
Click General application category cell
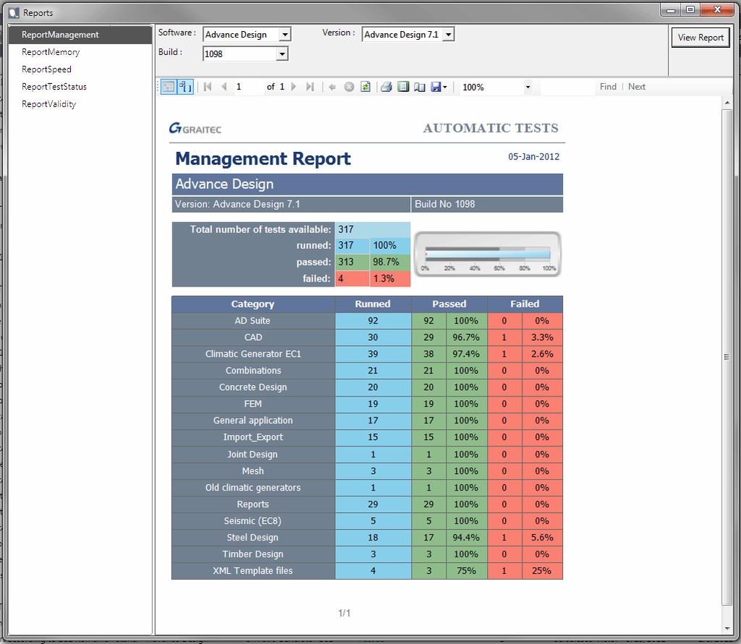[253, 420]
